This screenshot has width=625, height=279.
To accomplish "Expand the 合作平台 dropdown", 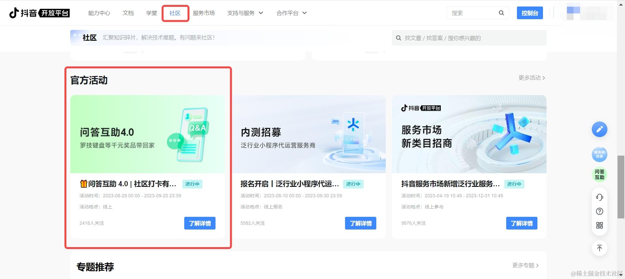I will click(x=292, y=13).
